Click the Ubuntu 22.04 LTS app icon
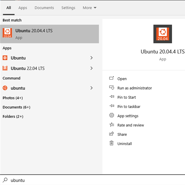 coord(5,68)
